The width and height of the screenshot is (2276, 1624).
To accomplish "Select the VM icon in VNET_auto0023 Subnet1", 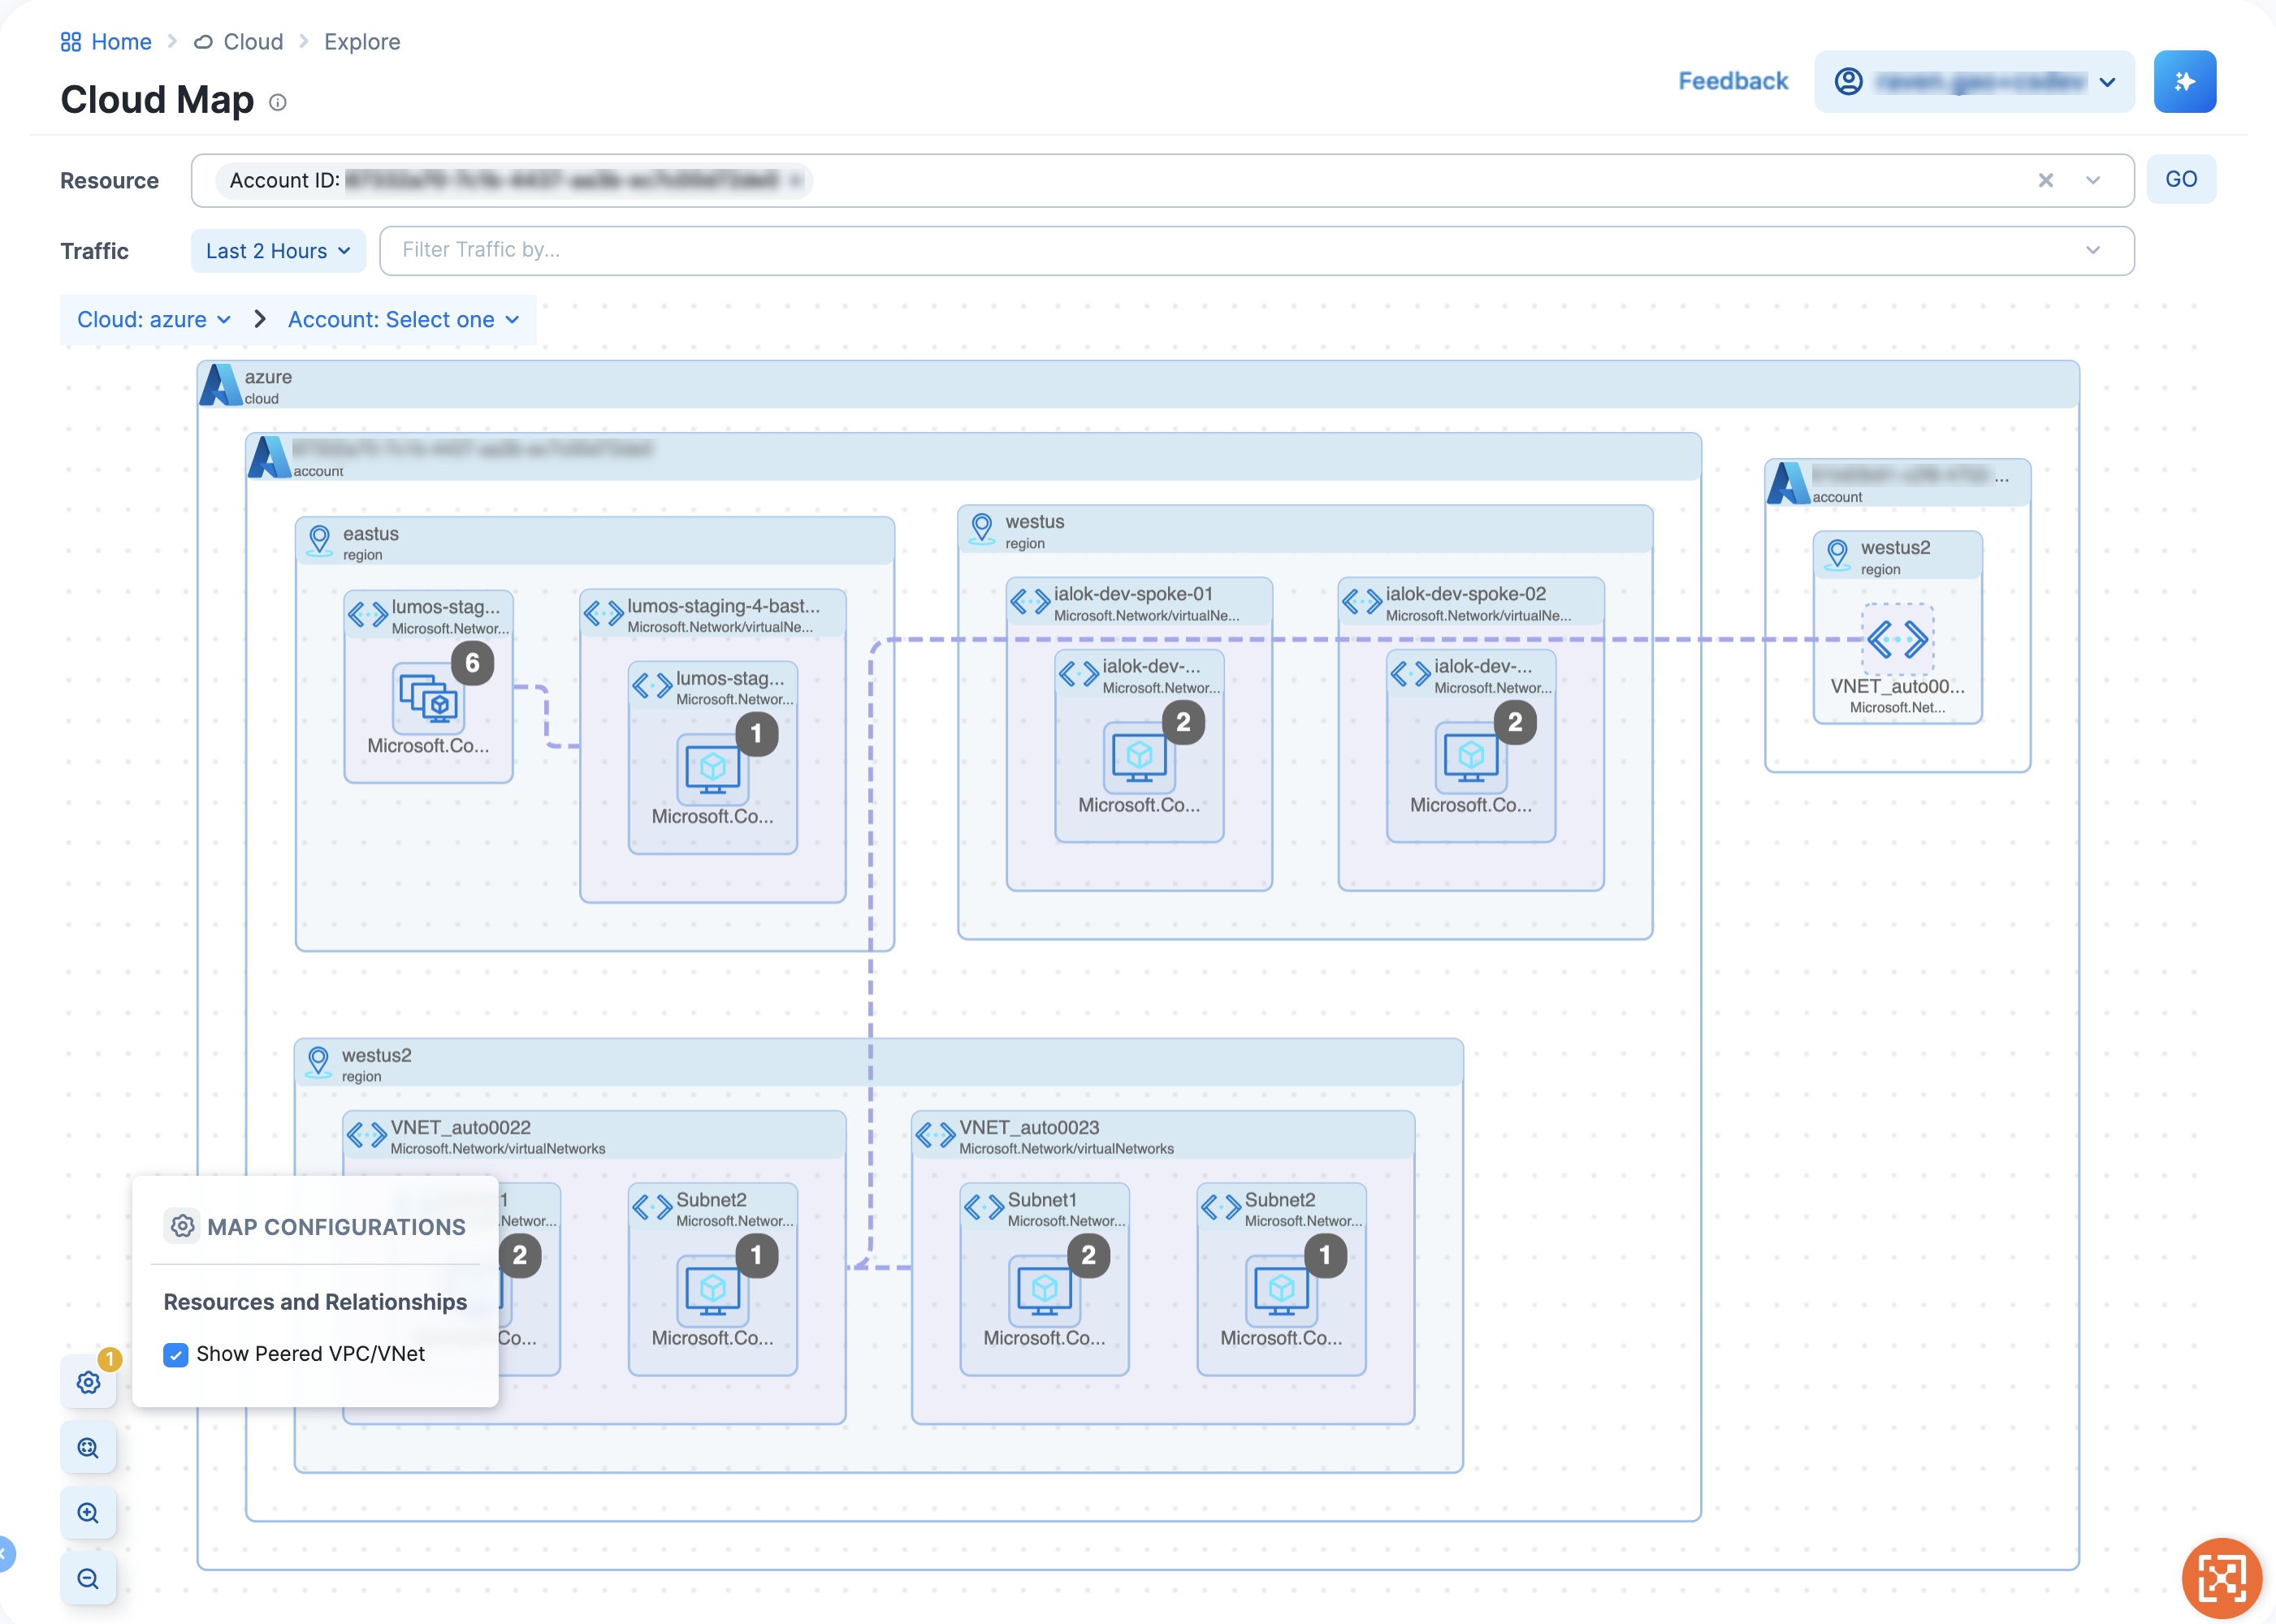I will pyautogui.click(x=1045, y=1290).
